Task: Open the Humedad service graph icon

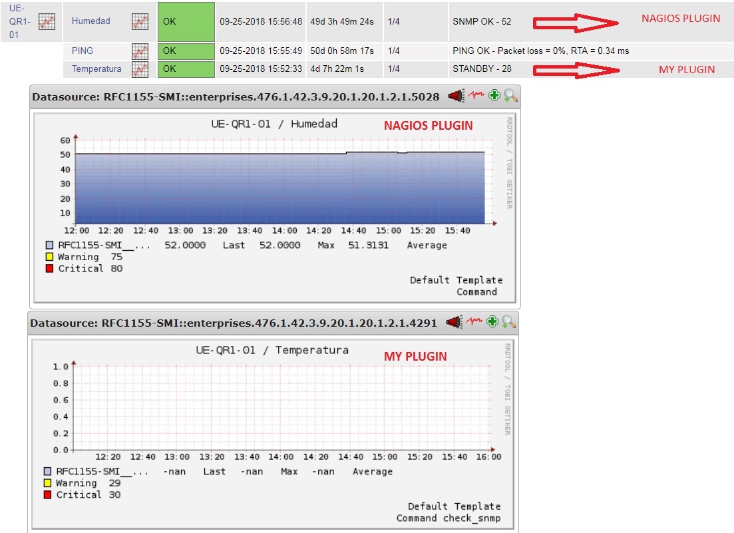Action: pos(140,21)
